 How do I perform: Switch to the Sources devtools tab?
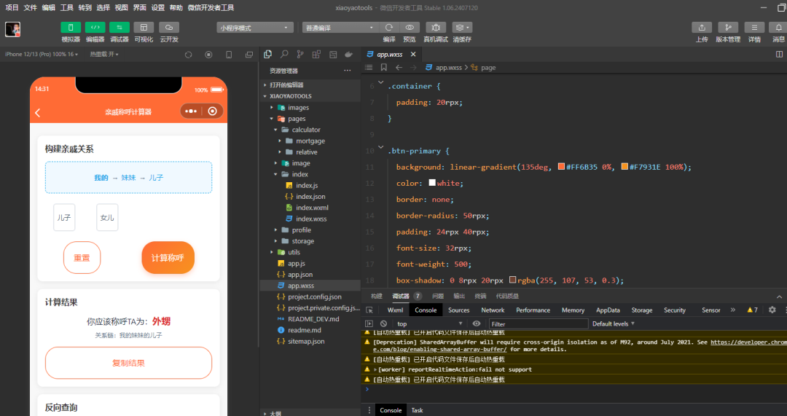[459, 310]
